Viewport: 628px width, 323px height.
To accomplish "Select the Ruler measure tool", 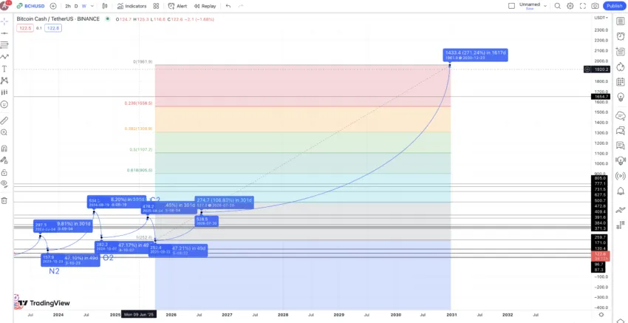I will click(4, 120).
